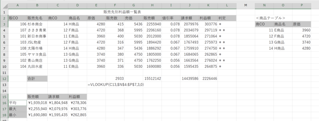The height and width of the screenshot is (121, 319).
Task: Select the cell ささき青果
Action: click(x=37, y=30)
